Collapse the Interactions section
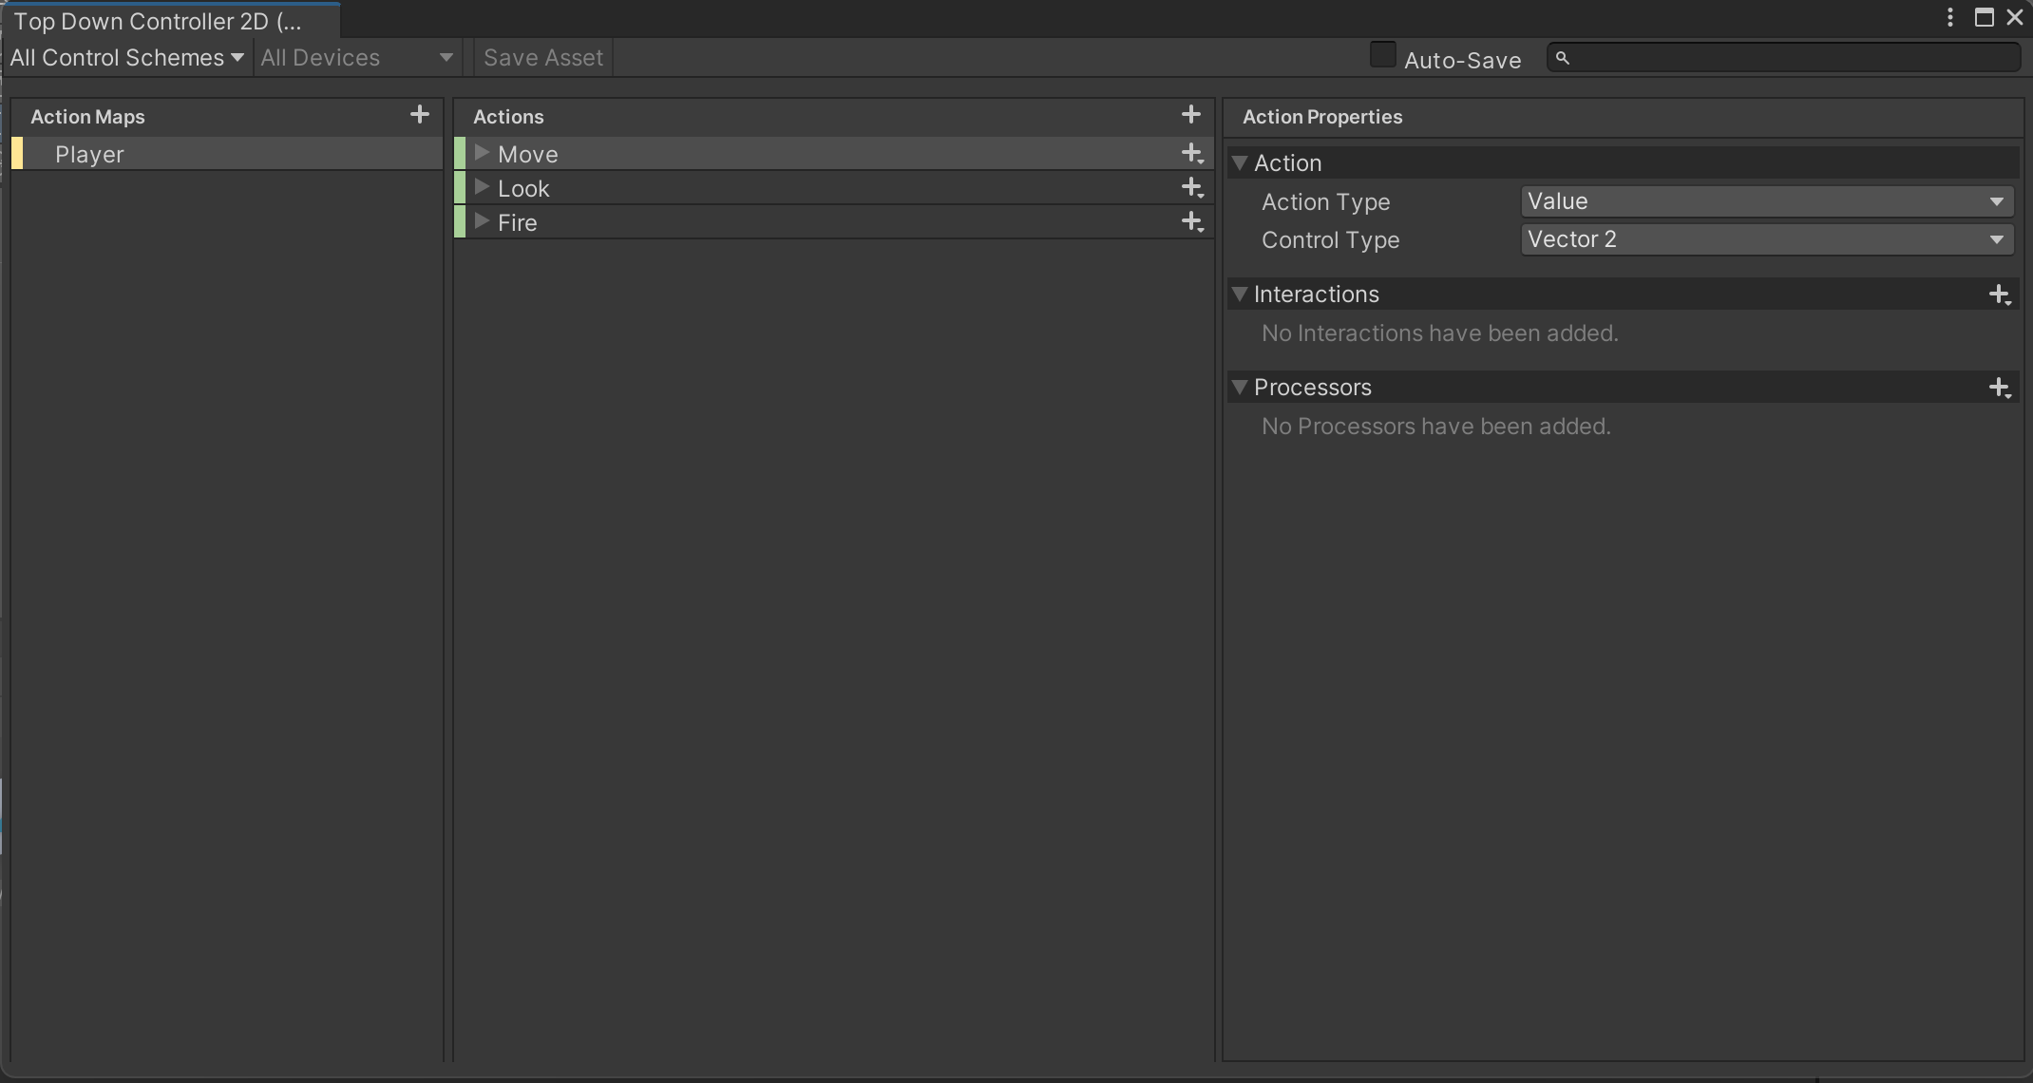Viewport: 2033px width, 1083px height. coord(1240,294)
